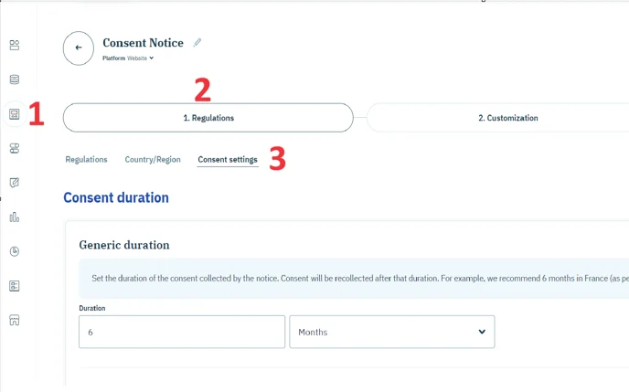Open the Months duration unit dropdown
Image resolution: width=629 pixels, height=392 pixels.
point(391,333)
